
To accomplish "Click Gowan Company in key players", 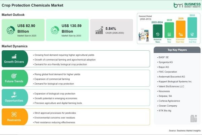I will 167,106.
